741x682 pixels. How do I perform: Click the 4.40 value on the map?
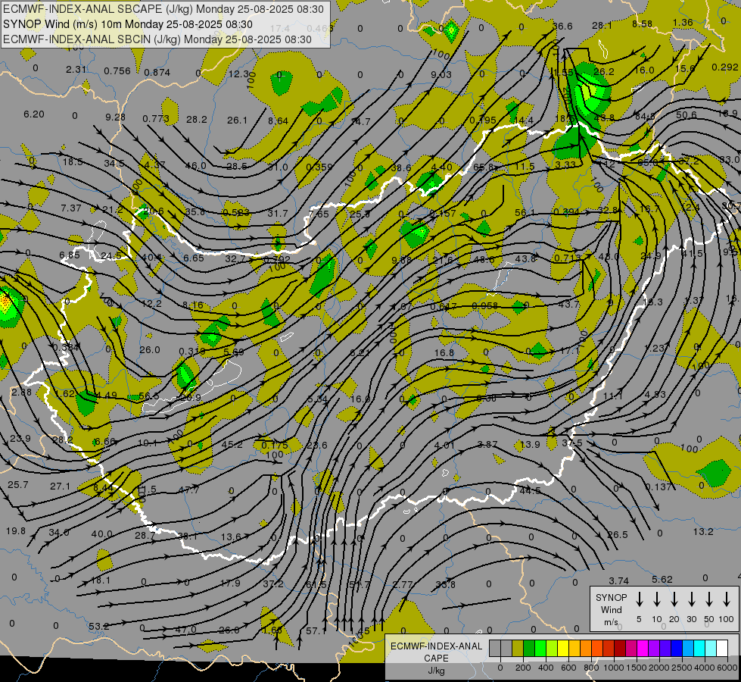pyautogui.click(x=442, y=167)
